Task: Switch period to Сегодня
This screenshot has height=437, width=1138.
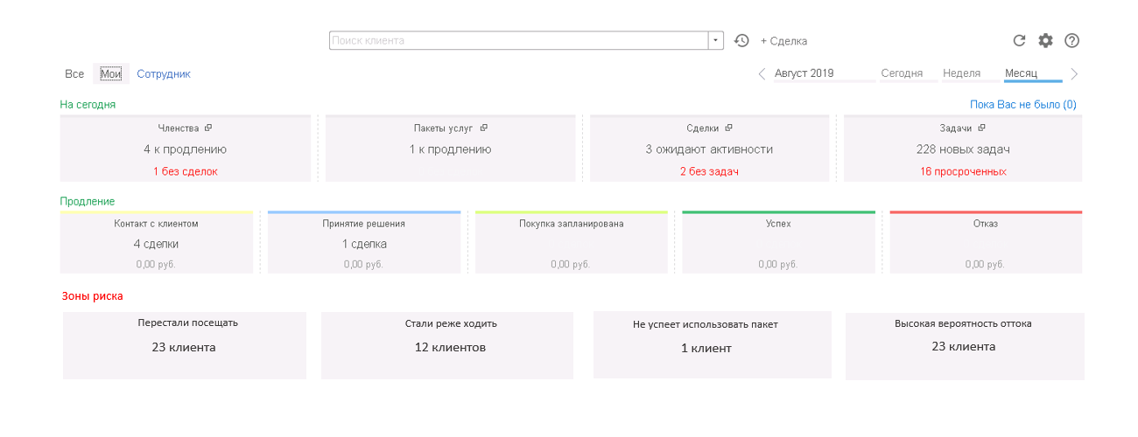Action: coord(902,73)
